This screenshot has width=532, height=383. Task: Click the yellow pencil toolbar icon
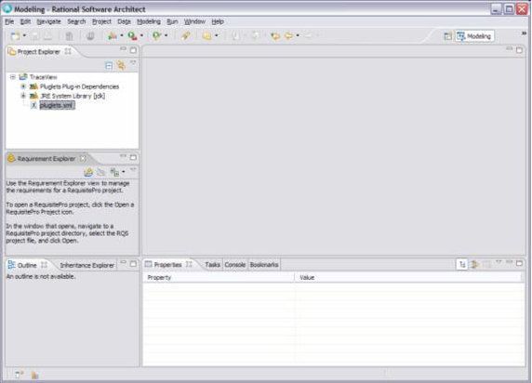point(186,35)
